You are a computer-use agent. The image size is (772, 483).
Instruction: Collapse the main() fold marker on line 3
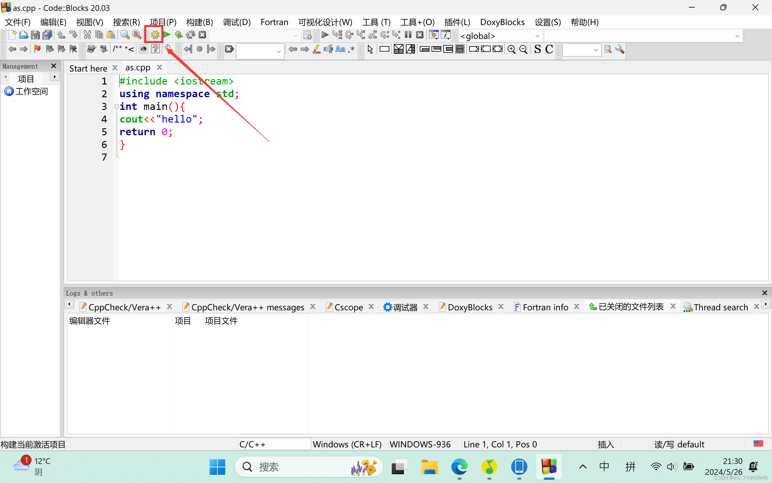(x=117, y=106)
